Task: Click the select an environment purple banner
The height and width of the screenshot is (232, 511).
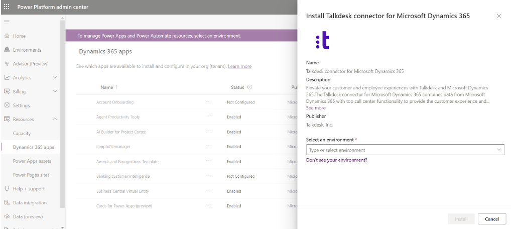Action: [182, 36]
